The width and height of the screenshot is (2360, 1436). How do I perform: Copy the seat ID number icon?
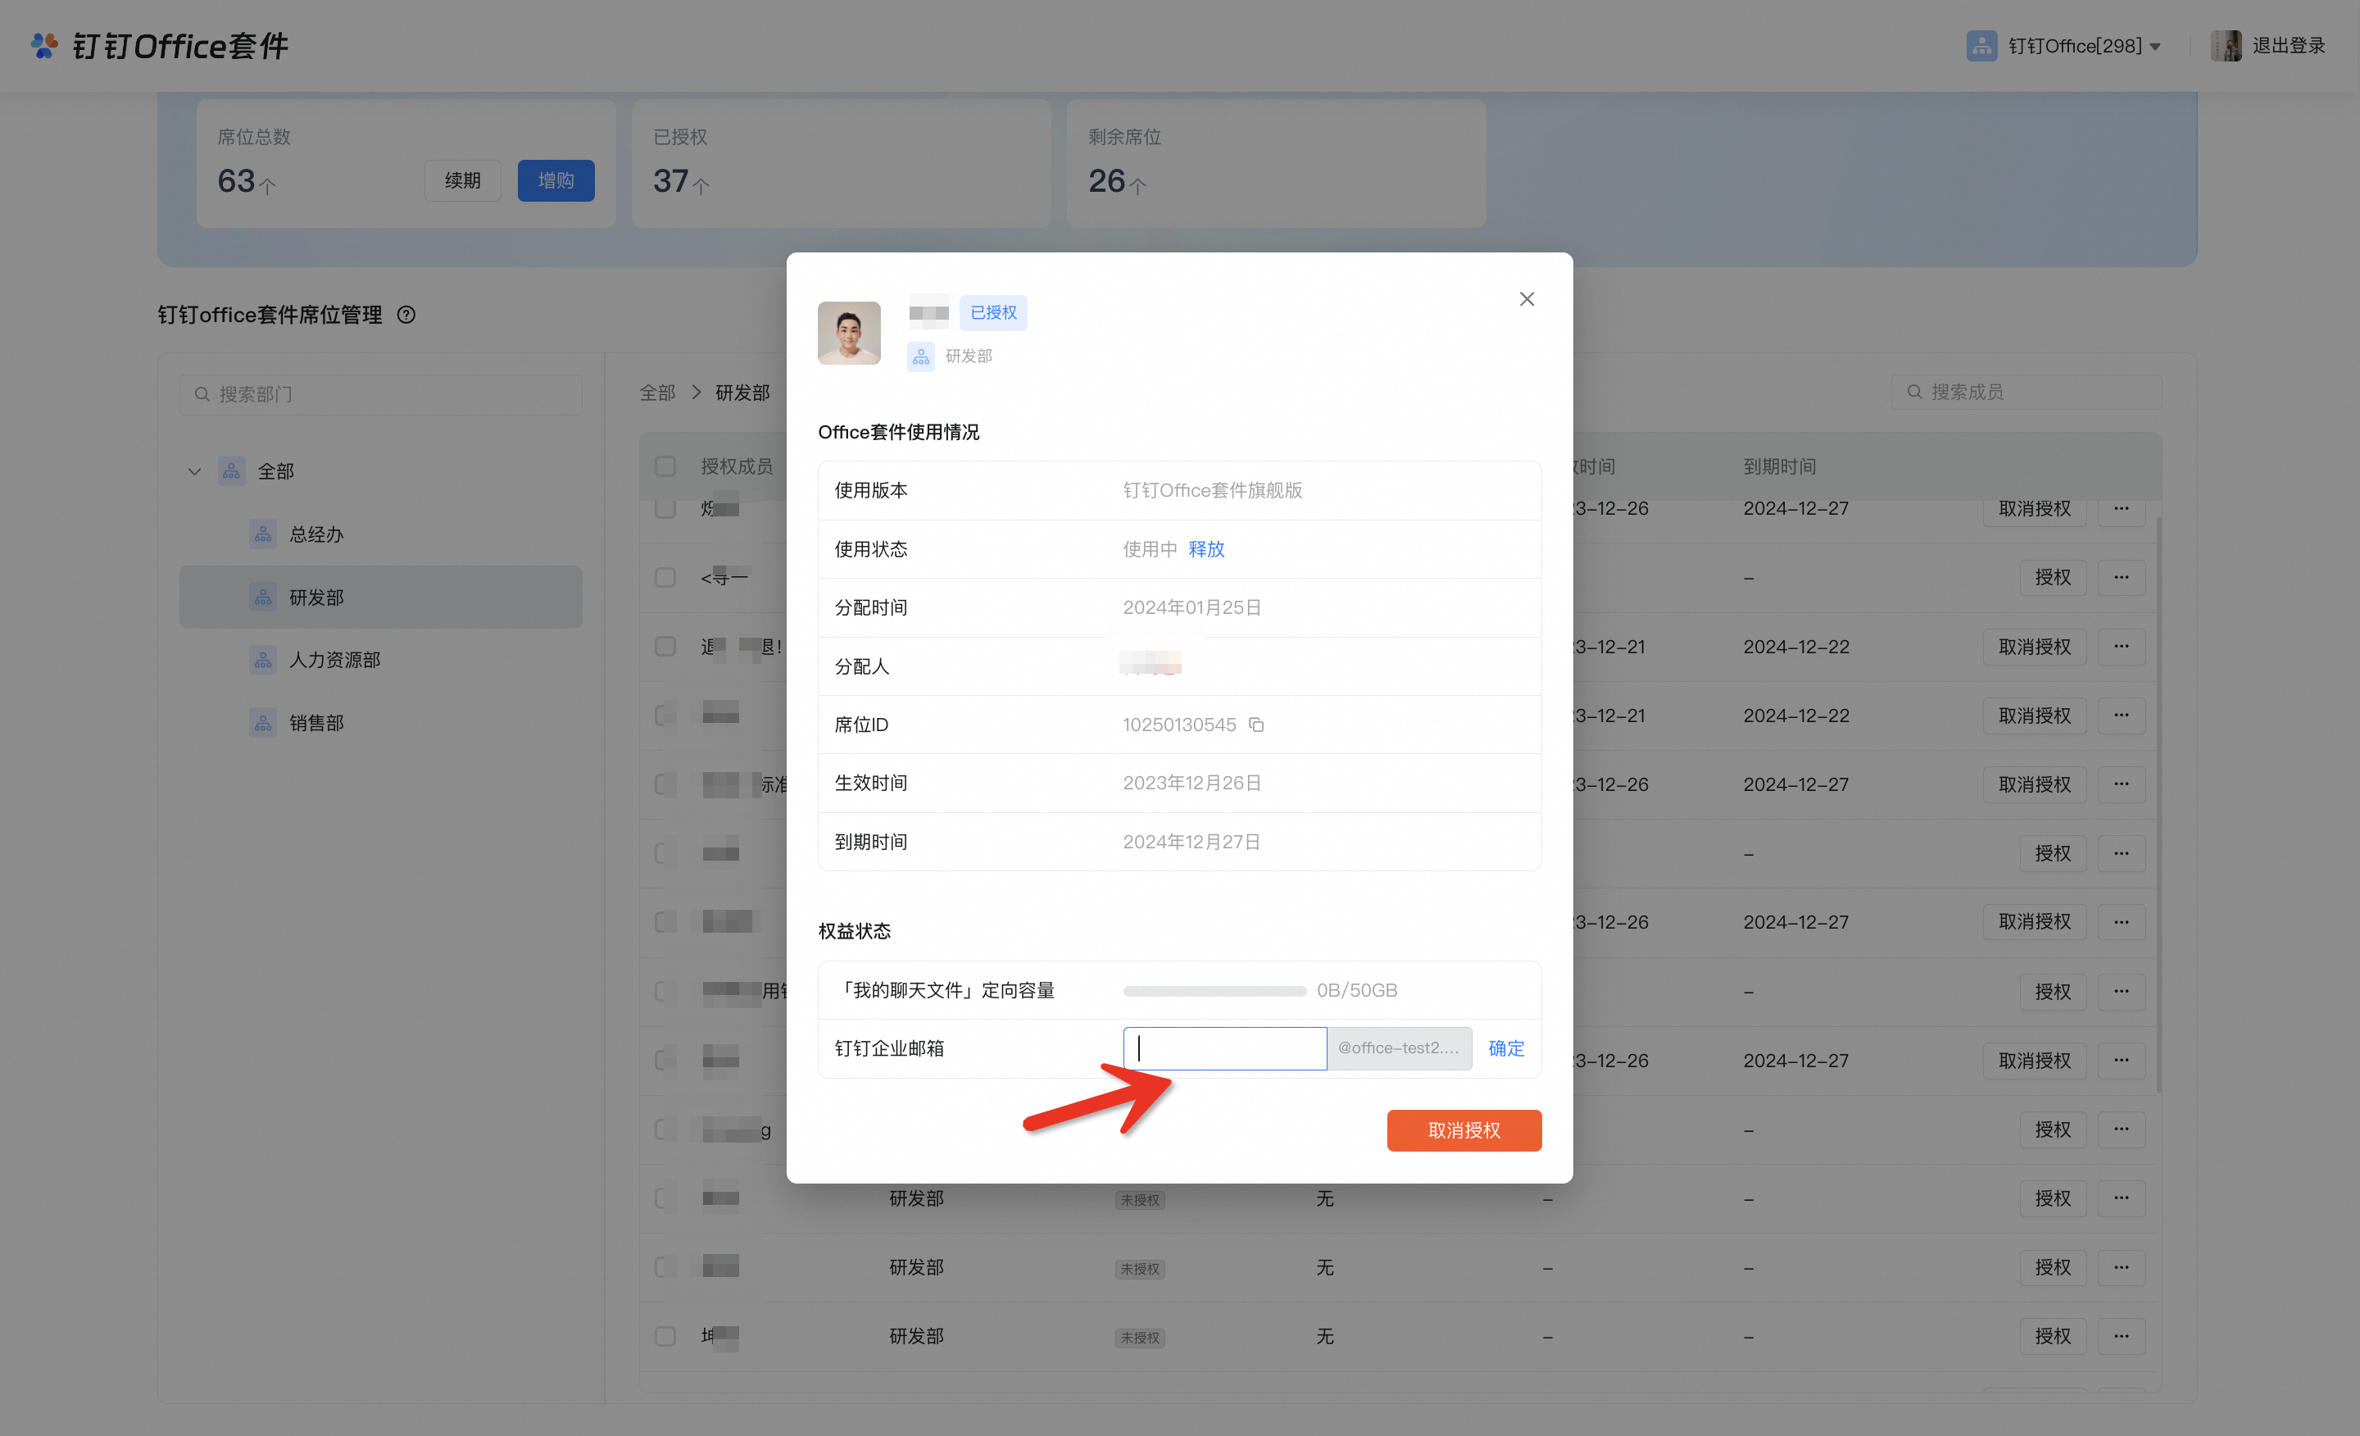1255,725
